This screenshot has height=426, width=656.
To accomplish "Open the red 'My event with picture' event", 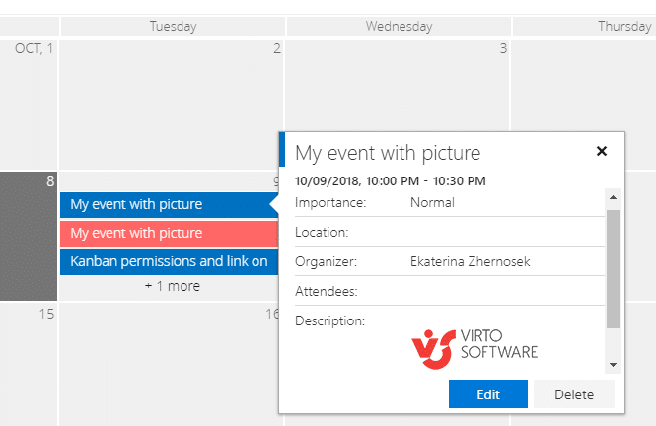I will tap(169, 233).
